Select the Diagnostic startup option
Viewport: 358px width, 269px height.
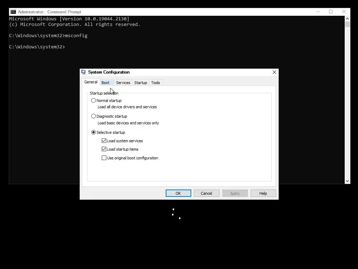[x=93, y=116]
